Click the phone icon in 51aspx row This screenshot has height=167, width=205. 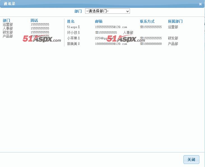141,27
